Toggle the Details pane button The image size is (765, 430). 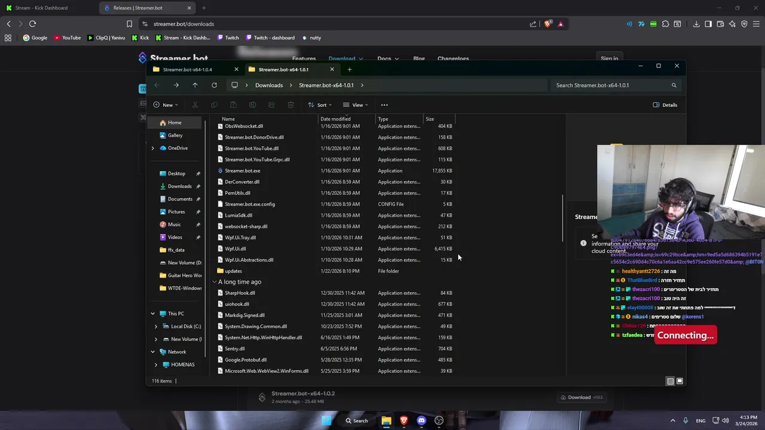point(665,105)
